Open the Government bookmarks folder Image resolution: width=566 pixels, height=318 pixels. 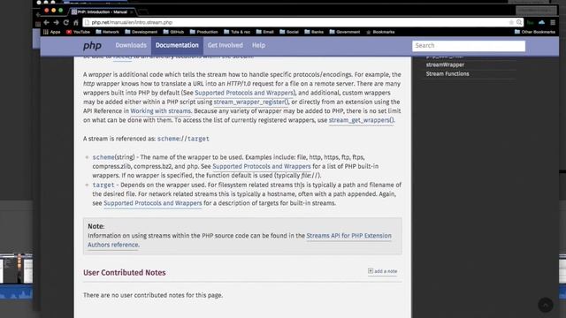pyautogui.click(x=345, y=32)
